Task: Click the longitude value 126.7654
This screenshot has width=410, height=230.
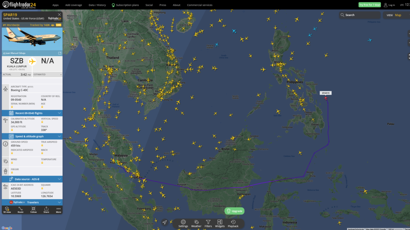Action: 47,196
